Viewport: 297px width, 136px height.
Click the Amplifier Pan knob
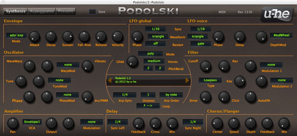[12, 123]
